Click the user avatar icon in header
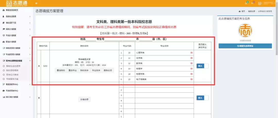This screenshot has width=278, height=118. [260, 3]
